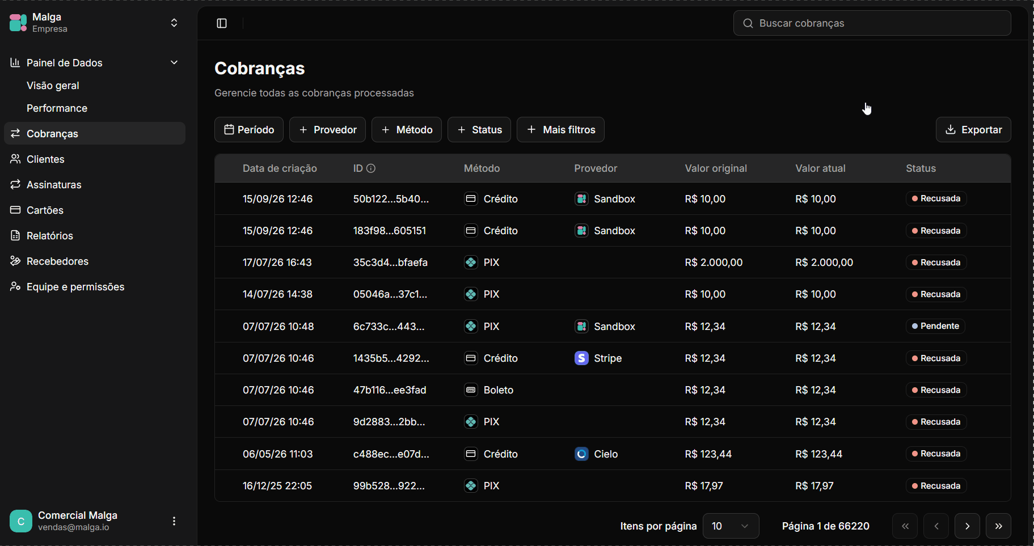Viewport: 1034px width, 546px height.
Task: Click PIX icon in 35c3d4 row
Action: 471,263
